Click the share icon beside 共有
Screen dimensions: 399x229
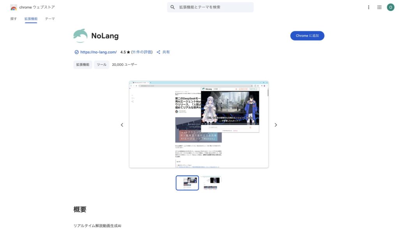pos(158,52)
